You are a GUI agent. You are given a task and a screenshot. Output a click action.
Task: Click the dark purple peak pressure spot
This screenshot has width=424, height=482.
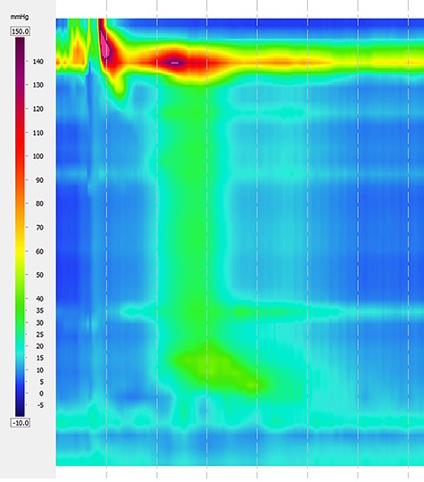click(x=175, y=62)
